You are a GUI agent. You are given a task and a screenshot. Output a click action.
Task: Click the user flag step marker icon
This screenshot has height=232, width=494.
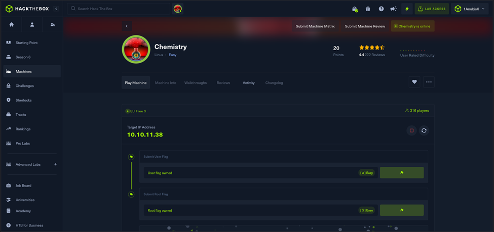tap(131, 157)
